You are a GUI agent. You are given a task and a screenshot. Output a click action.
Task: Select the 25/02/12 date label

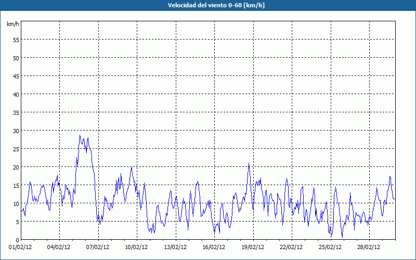click(x=330, y=248)
